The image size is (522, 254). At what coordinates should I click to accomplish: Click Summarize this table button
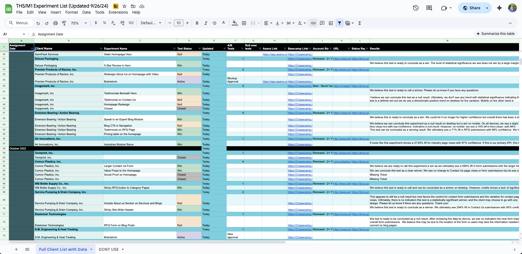(x=496, y=34)
